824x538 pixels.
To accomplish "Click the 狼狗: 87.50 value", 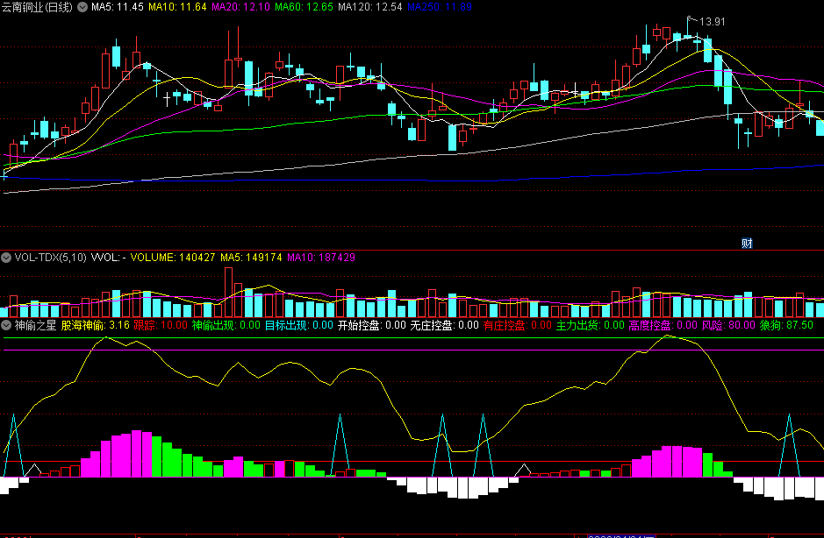I will 786,325.
